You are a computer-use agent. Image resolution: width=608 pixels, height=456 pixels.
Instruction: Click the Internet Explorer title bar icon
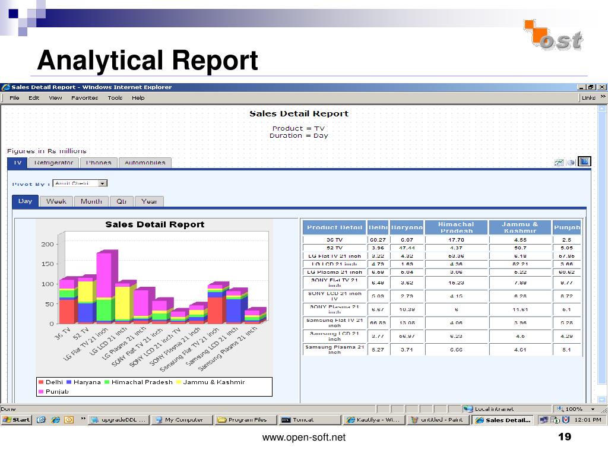point(6,87)
